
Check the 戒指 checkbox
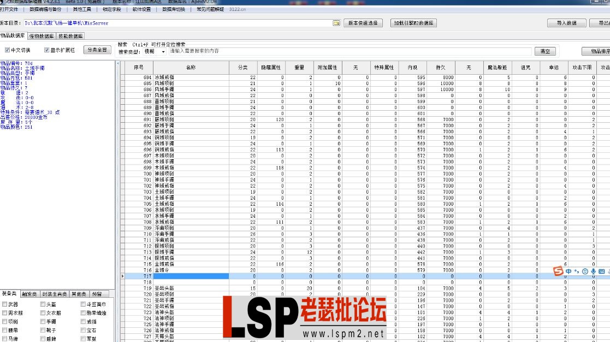coord(83,321)
